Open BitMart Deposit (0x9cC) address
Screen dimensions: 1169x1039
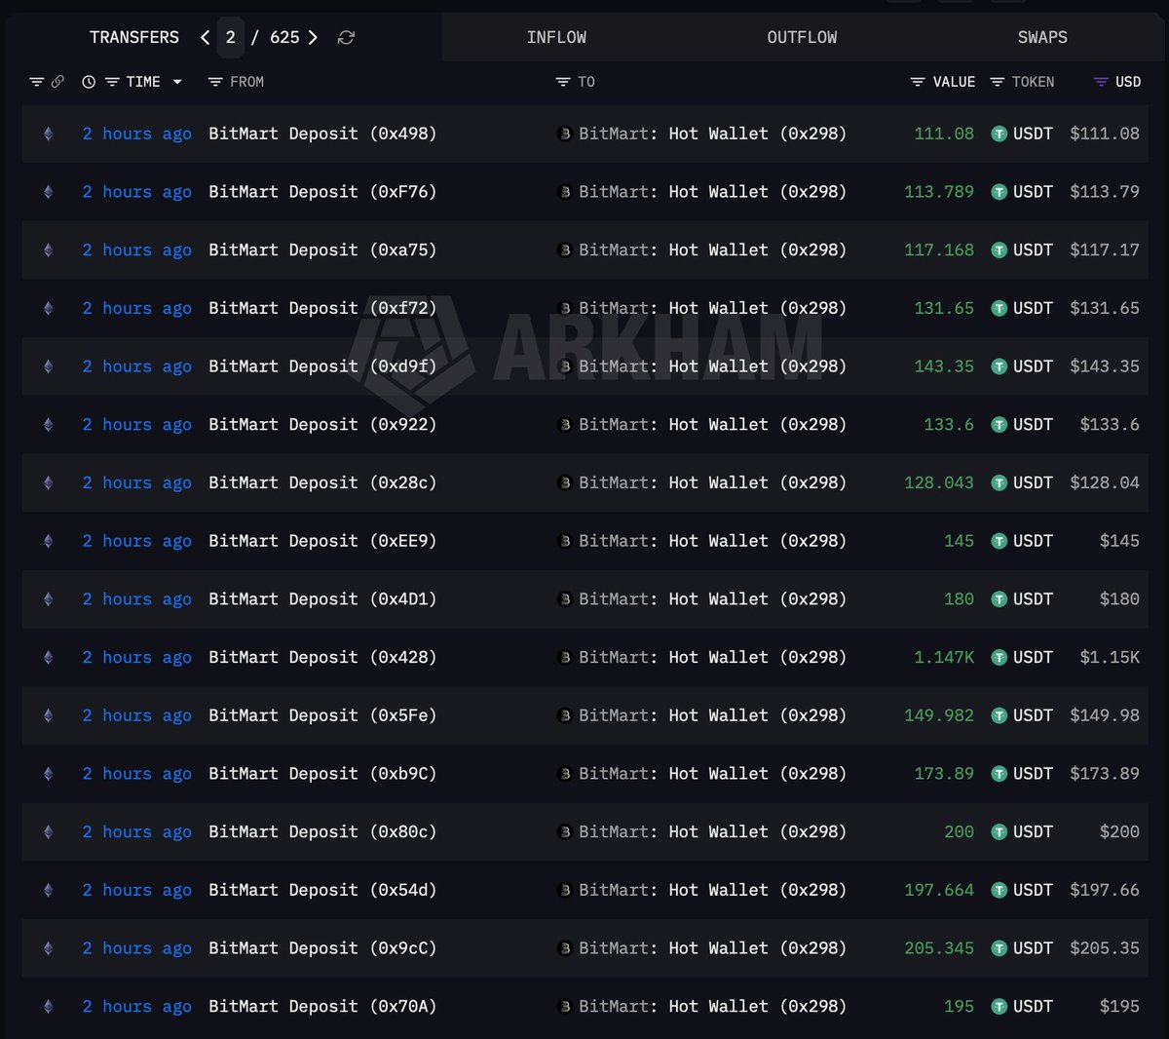322,948
